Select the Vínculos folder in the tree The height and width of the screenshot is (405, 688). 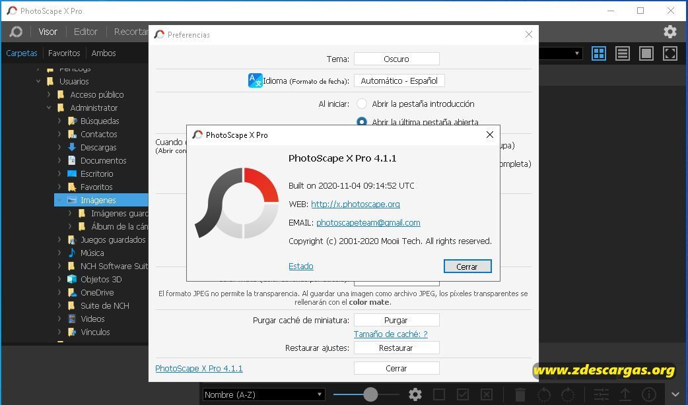point(95,332)
